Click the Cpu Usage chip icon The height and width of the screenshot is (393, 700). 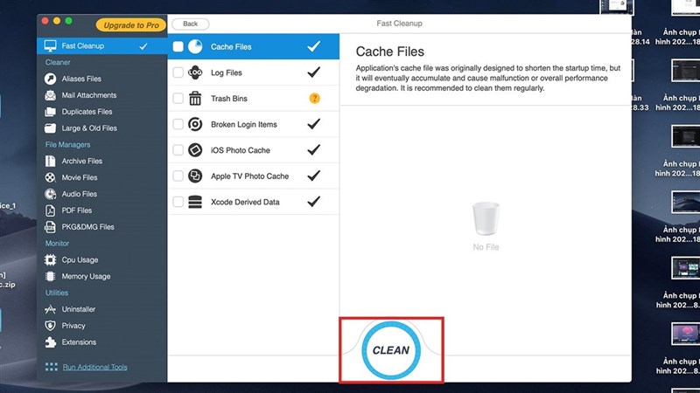click(50, 259)
